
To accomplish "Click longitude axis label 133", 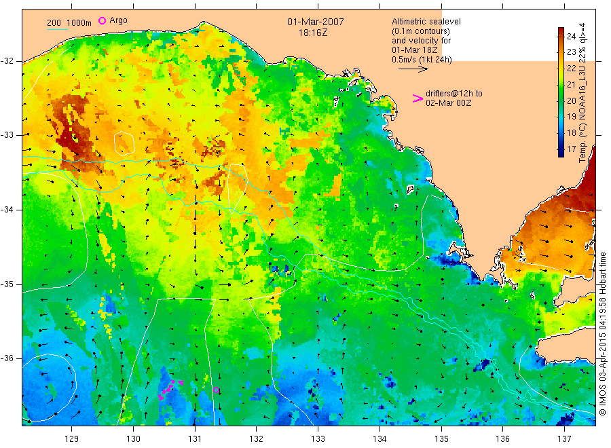I will pyautogui.click(x=318, y=439).
